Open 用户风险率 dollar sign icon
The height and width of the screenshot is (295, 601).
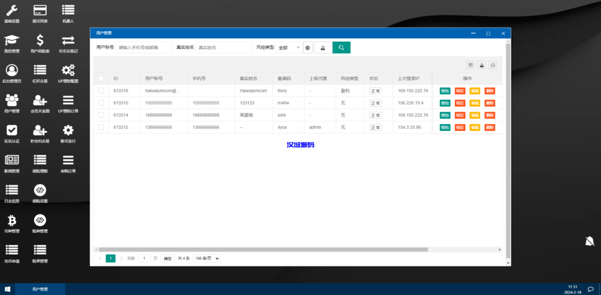[40, 40]
